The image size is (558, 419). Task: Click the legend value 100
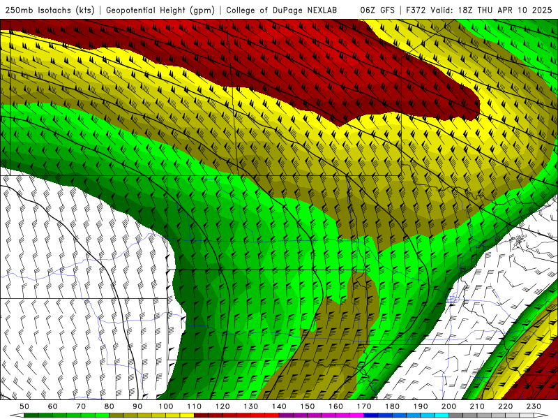point(166,406)
